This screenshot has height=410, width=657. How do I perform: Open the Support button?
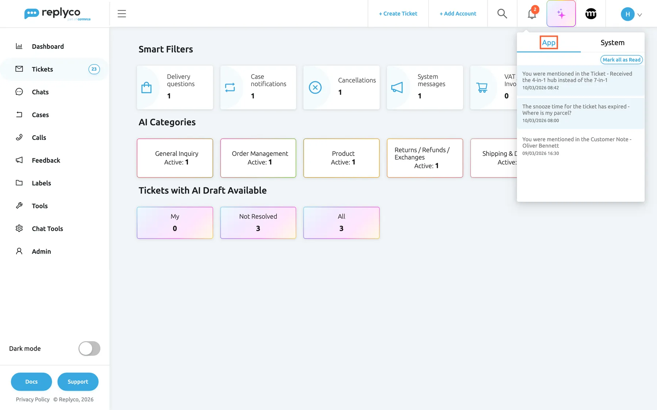tap(78, 382)
